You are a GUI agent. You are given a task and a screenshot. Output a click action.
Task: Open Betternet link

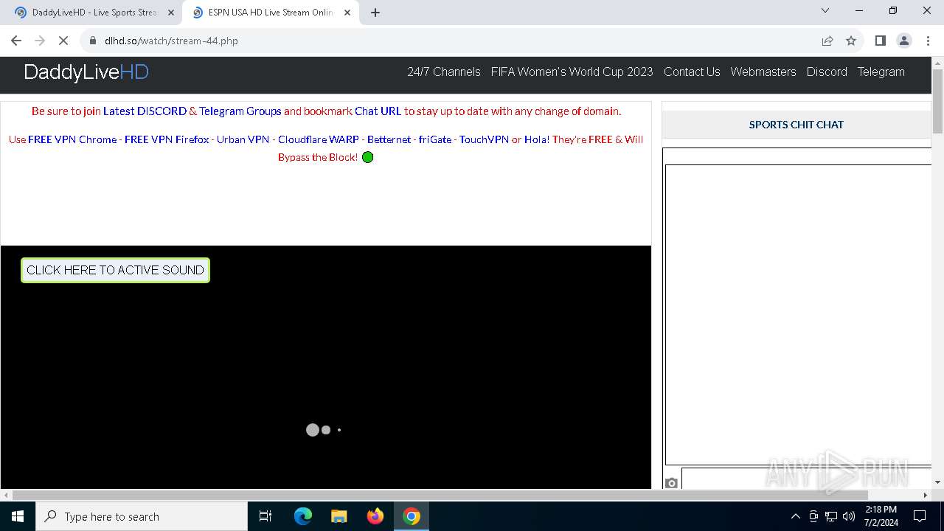pos(389,139)
